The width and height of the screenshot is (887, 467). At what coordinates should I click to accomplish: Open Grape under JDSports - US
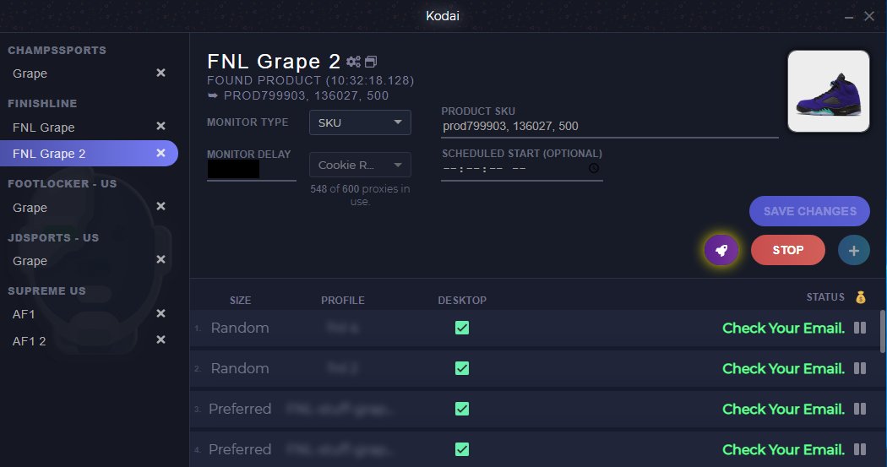[30, 261]
